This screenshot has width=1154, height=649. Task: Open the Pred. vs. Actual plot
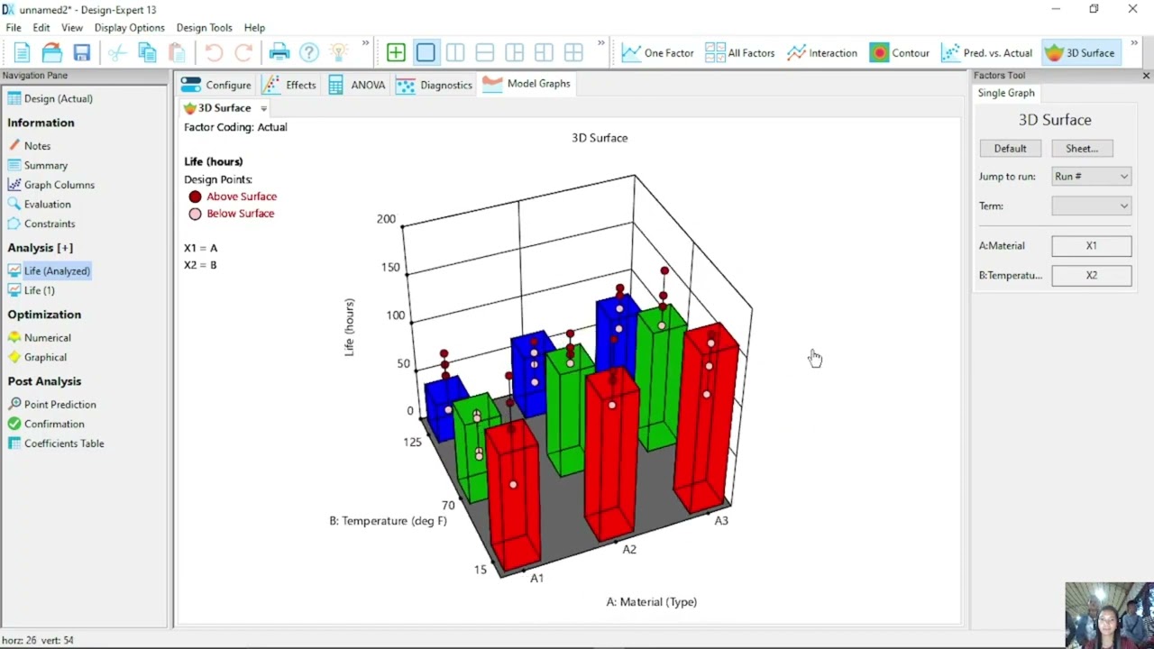pyautogui.click(x=987, y=52)
